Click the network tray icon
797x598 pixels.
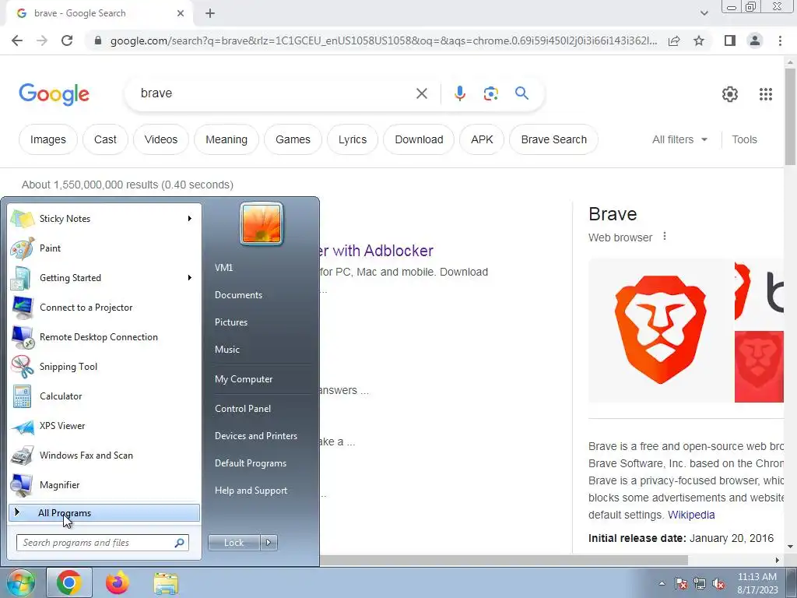click(x=700, y=584)
